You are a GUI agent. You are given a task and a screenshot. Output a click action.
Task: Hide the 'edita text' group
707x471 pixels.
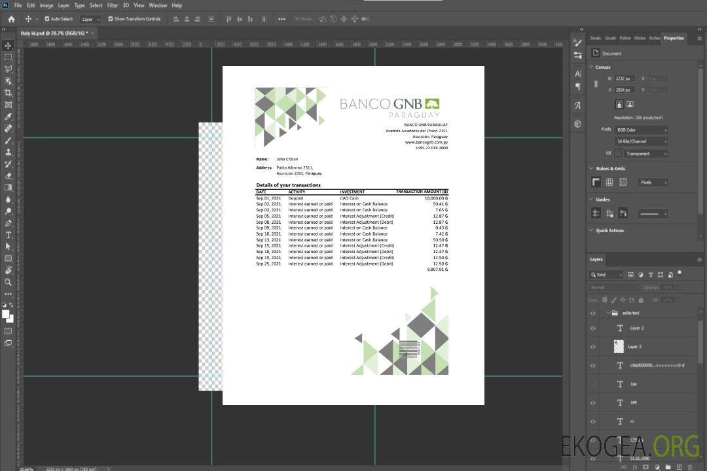[x=593, y=313]
